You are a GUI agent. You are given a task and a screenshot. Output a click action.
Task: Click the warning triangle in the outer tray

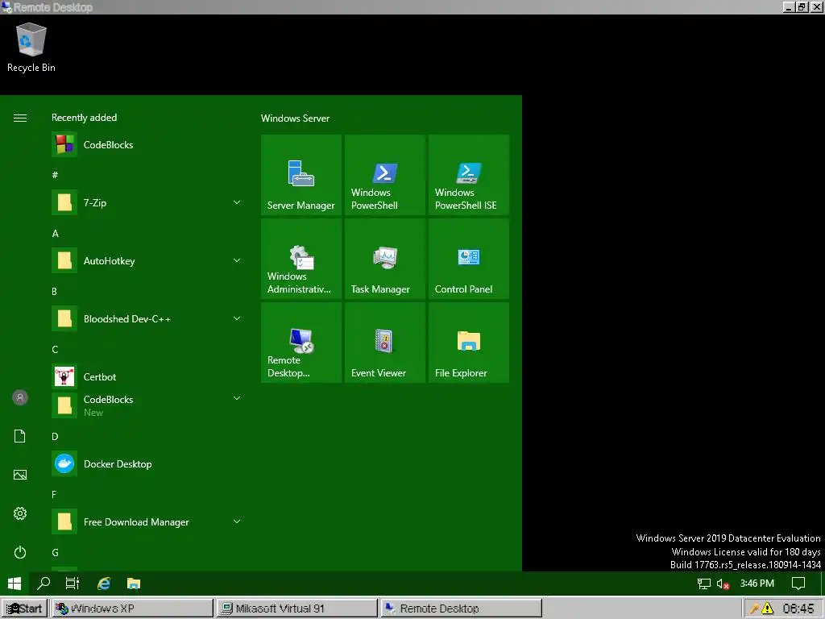(x=768, y=609)
